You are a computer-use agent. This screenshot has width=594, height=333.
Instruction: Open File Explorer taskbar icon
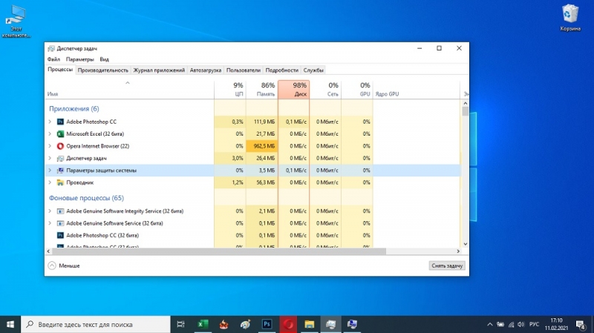(x=310, y=324)
